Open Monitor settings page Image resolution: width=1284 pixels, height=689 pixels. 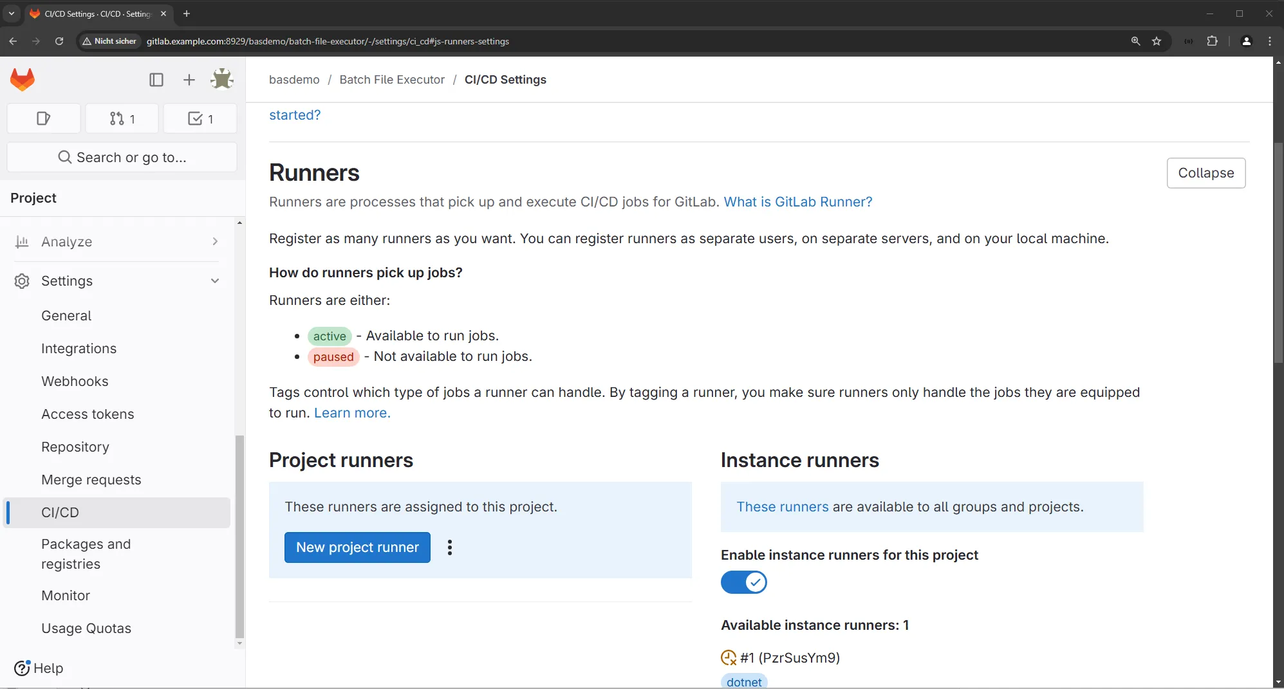(x=66, y=596)
